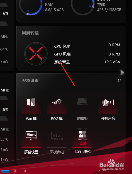The width and height of the screenshot is (132, 174).
Task: Click the 开机声音 boot sound icon
Action: [108, 102]
